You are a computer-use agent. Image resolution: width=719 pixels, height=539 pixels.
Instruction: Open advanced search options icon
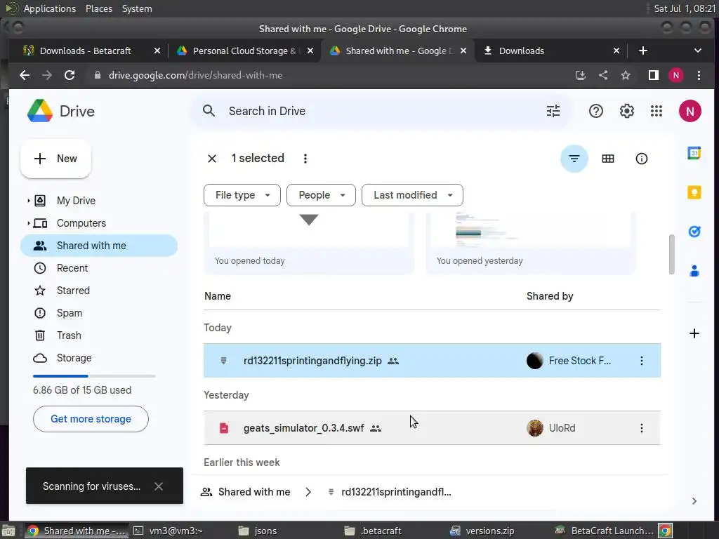[x=553, y=111]
